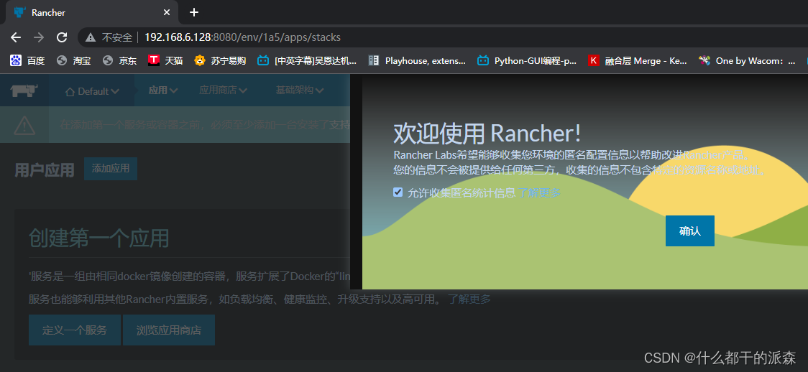Expand the 应用 menu
Screen dimensions: 808x372
coord(163,90)
